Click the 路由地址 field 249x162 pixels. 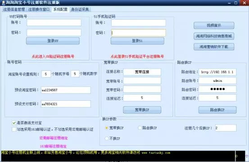point(217,72)
